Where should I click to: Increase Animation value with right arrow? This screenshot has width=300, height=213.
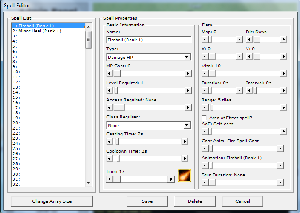point(280,165)
